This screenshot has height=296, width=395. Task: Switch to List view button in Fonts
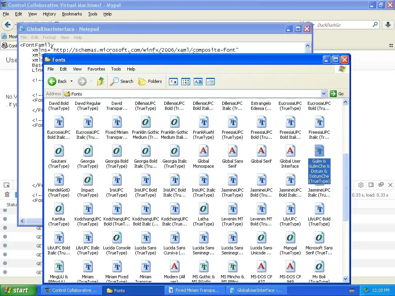click(x=186, y=82)
